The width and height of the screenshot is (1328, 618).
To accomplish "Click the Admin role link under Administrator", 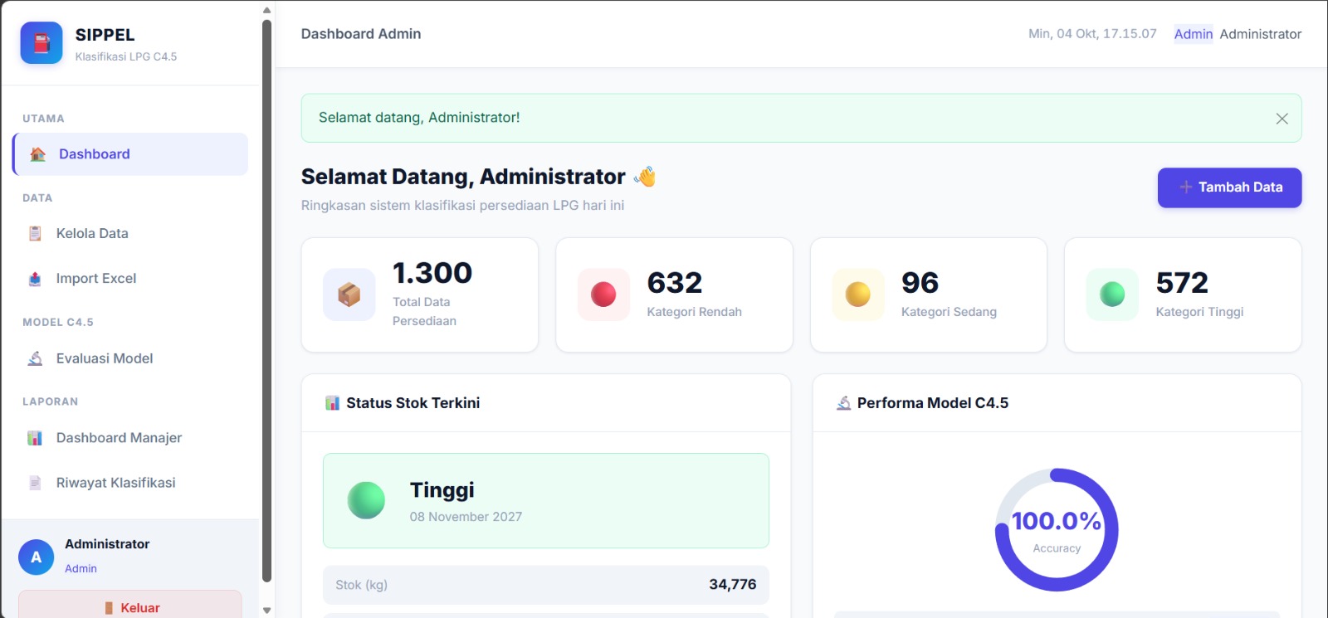I will tap(81, 569).
